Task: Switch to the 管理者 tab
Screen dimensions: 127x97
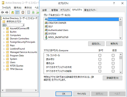Action: (x=55, y=10)
